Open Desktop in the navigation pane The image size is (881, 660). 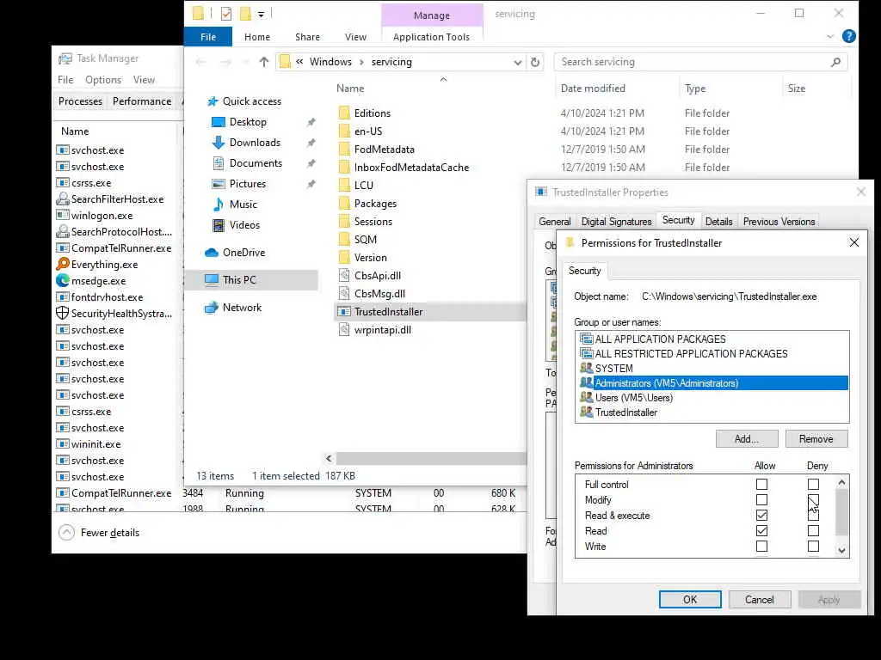(x=248, y=122)
